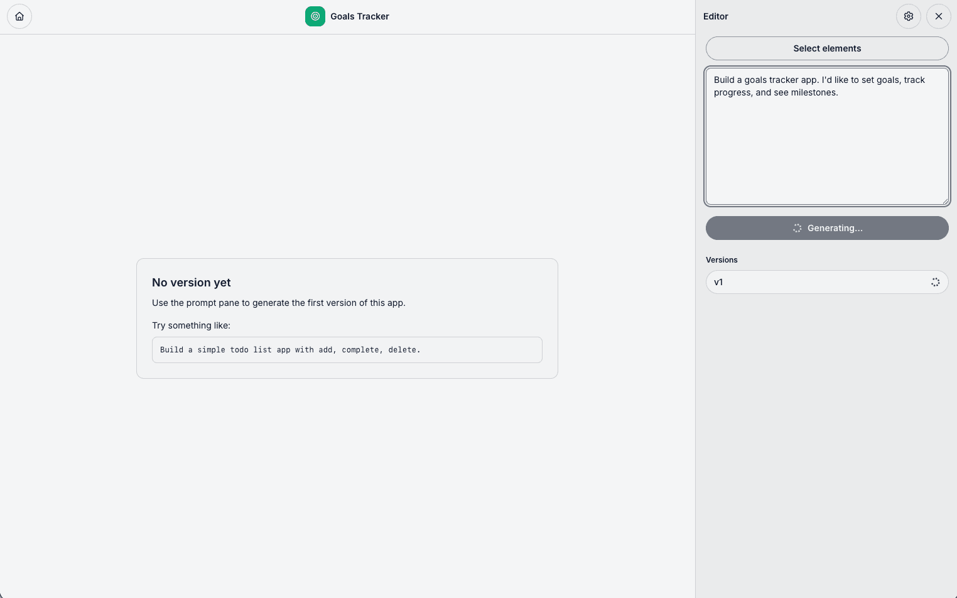
Task: Click the resize handle of the prompt textarea
Action: click(x=946, y=201)
